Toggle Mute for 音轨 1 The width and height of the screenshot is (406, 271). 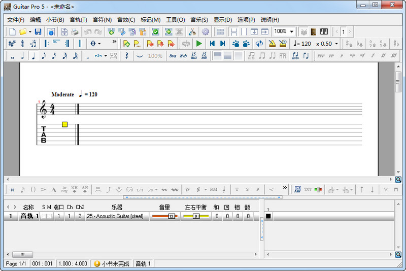click(x=49, y=216)
